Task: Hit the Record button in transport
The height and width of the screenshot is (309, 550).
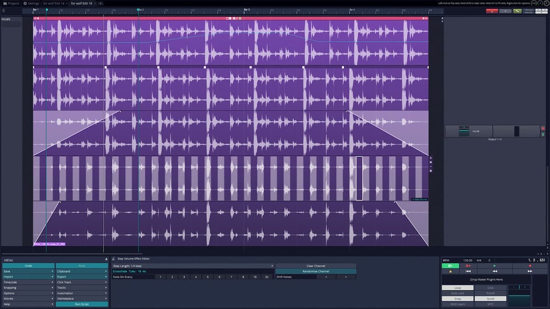Action: [468, 266]
